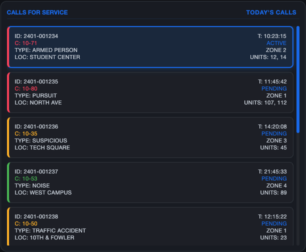Click the CALLS FOR SERVICE heading
306x252 pixels.
(37, 12)
